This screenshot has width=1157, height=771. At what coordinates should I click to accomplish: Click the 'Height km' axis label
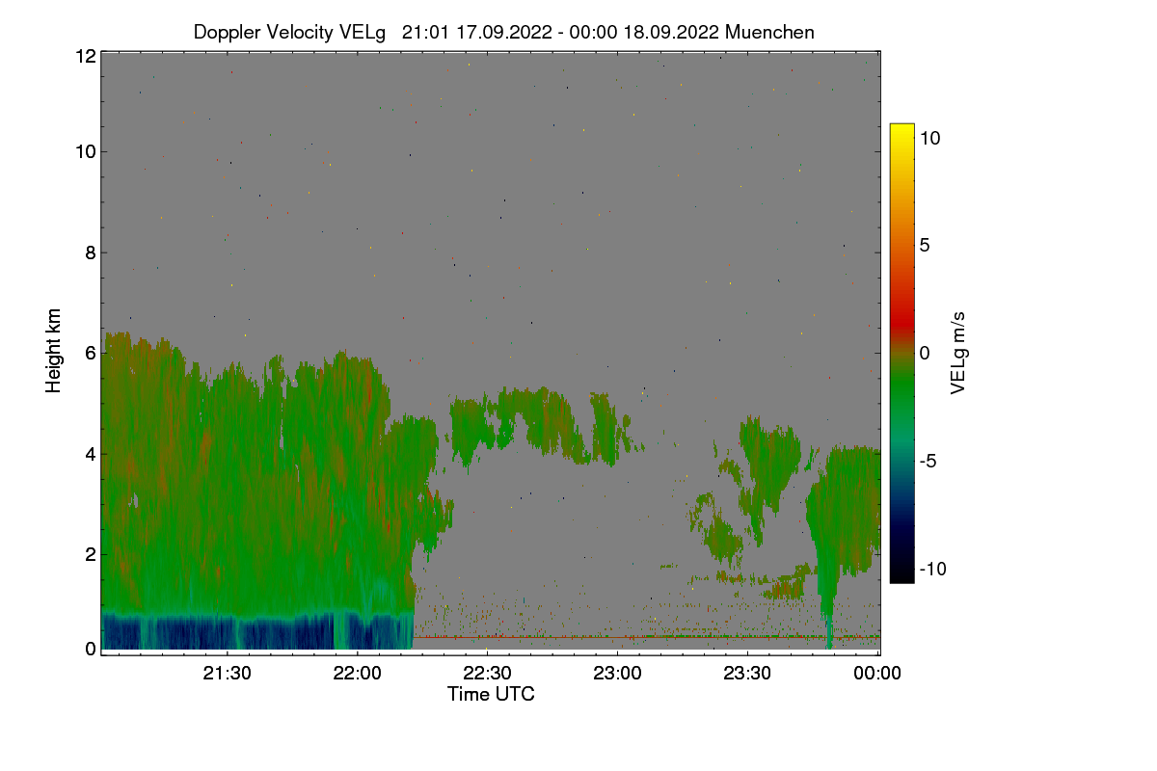click(x=54, y=350)
